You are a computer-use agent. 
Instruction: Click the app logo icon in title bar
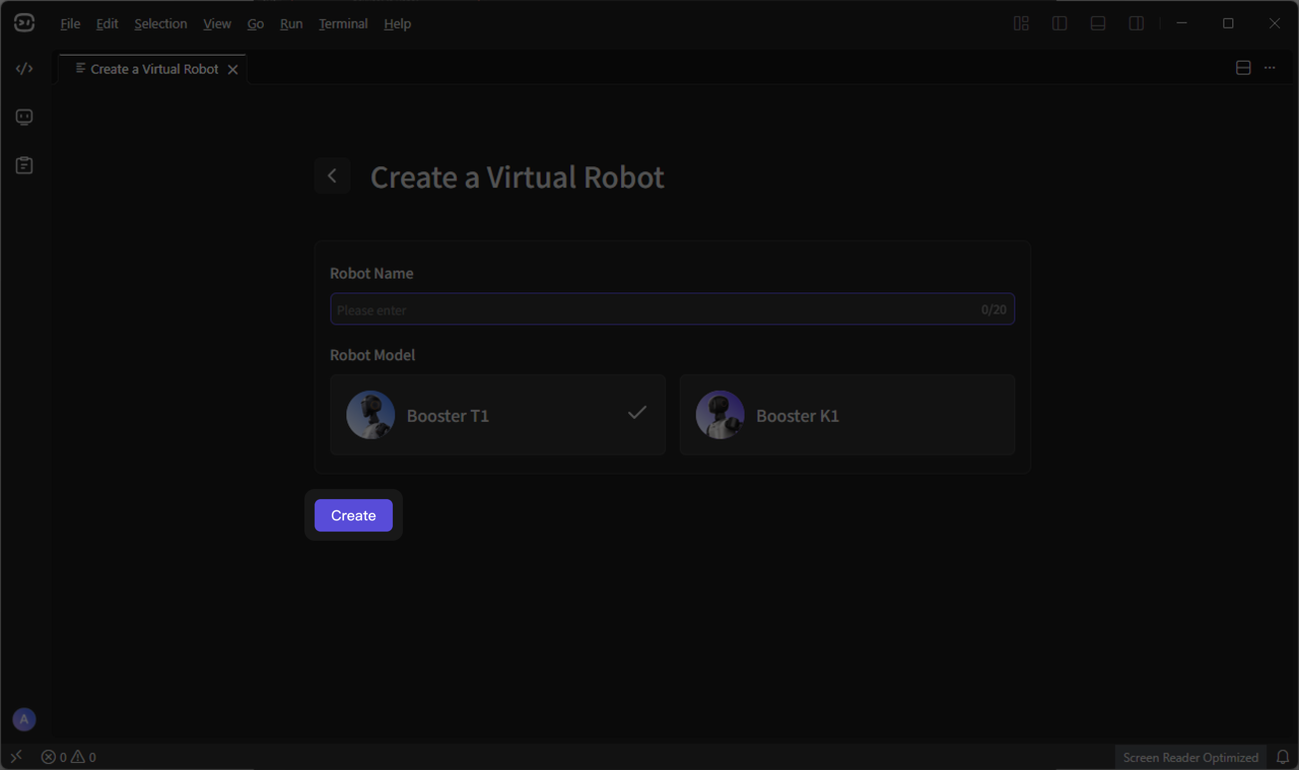(x=24, y=23)
